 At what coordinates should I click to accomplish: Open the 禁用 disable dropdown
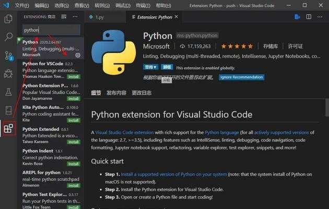point(150,67)
